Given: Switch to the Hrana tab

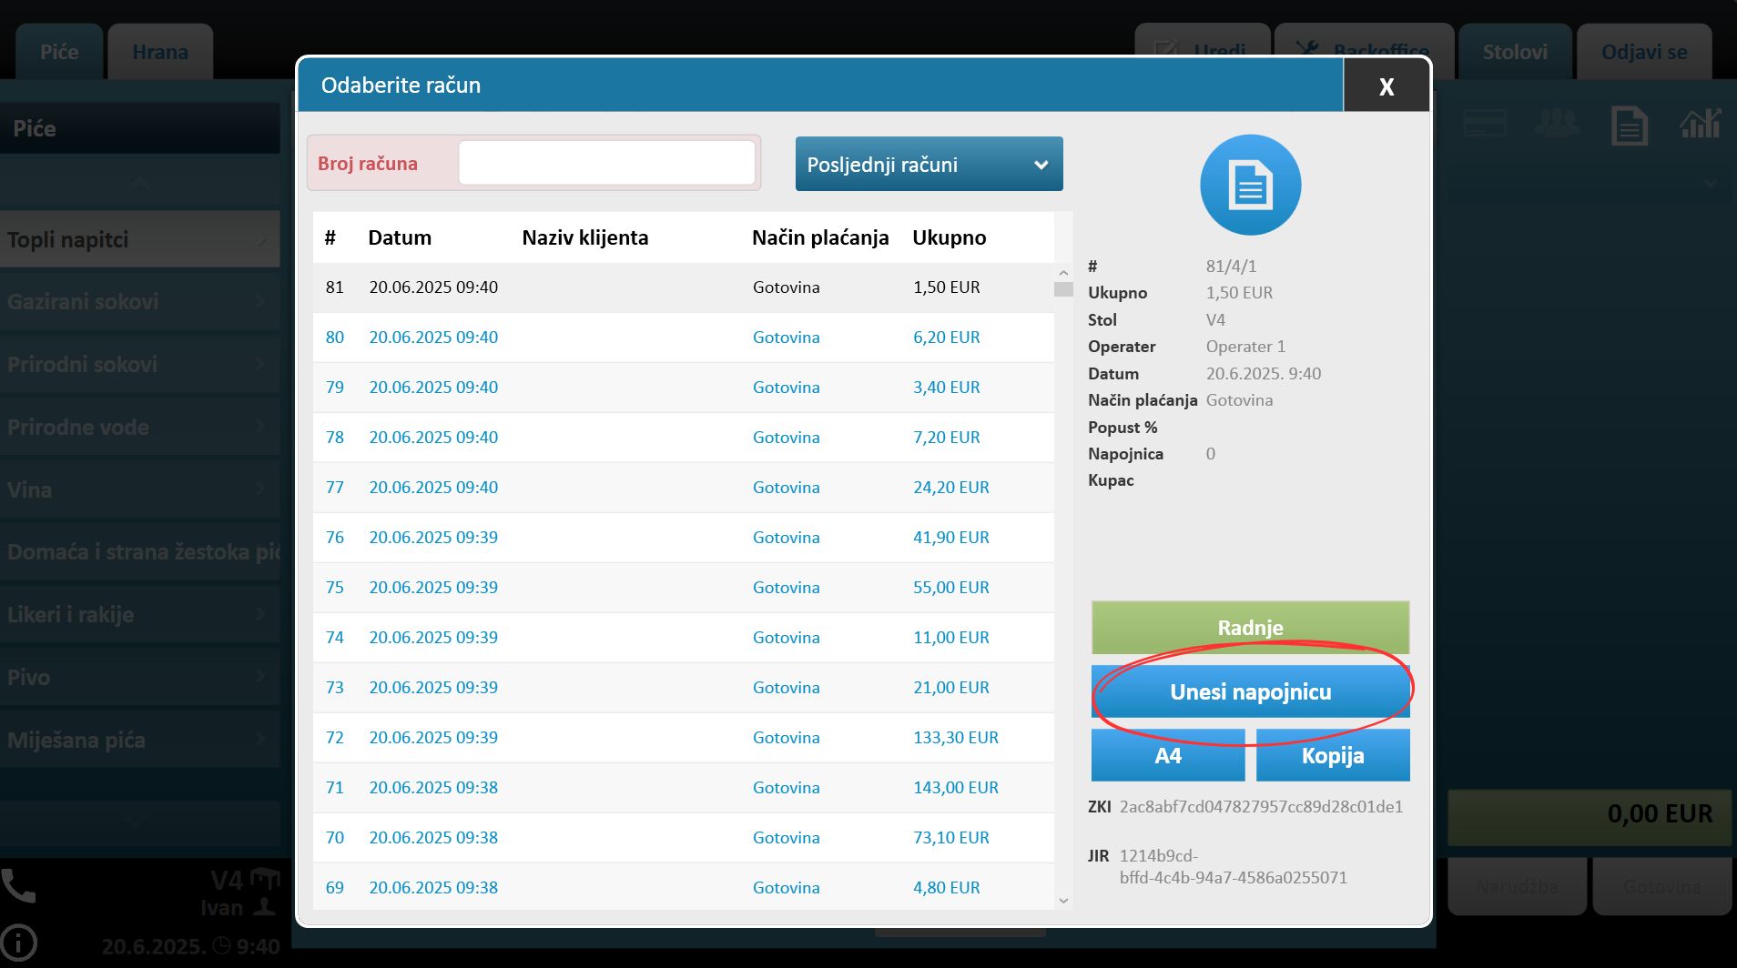Looking at the screenshot, I should pos(160,52).
